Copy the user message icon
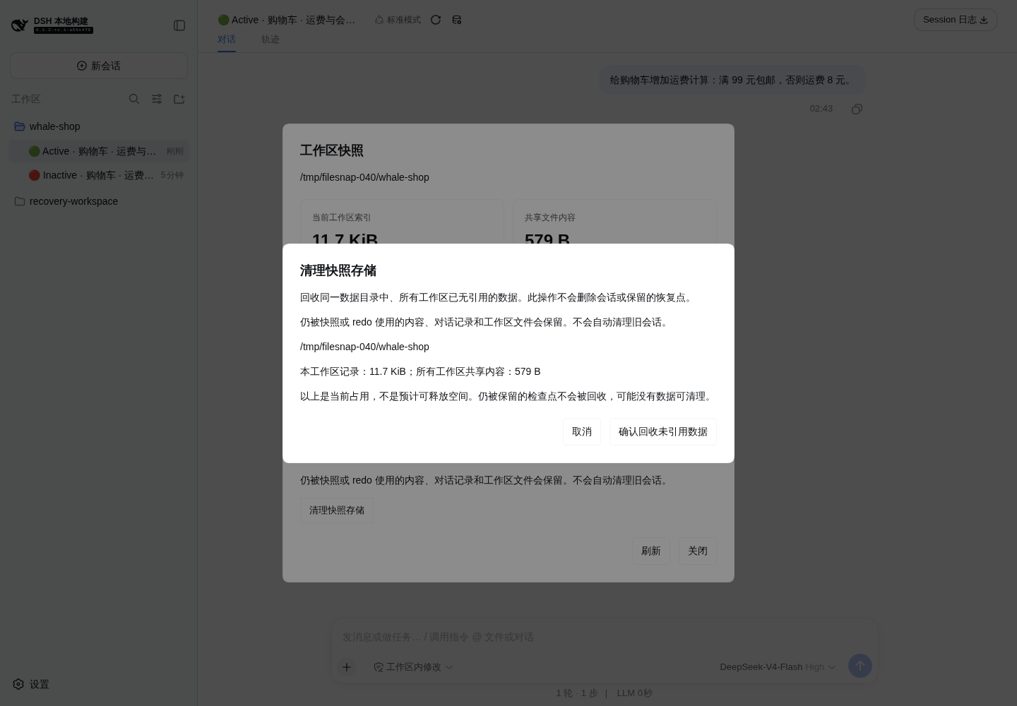This screenshot has height=706, width=1017. pos(857,109)
